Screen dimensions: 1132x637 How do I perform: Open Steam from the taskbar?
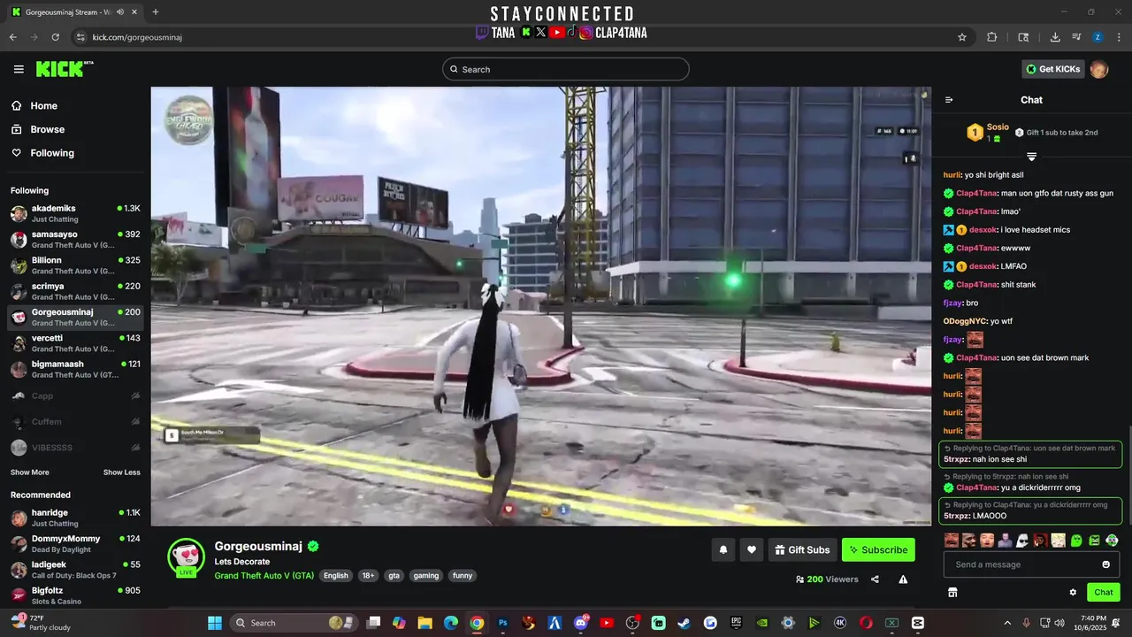pos(685,623)
